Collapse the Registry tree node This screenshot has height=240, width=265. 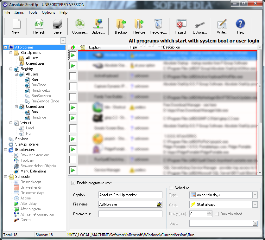coord(11,69)
